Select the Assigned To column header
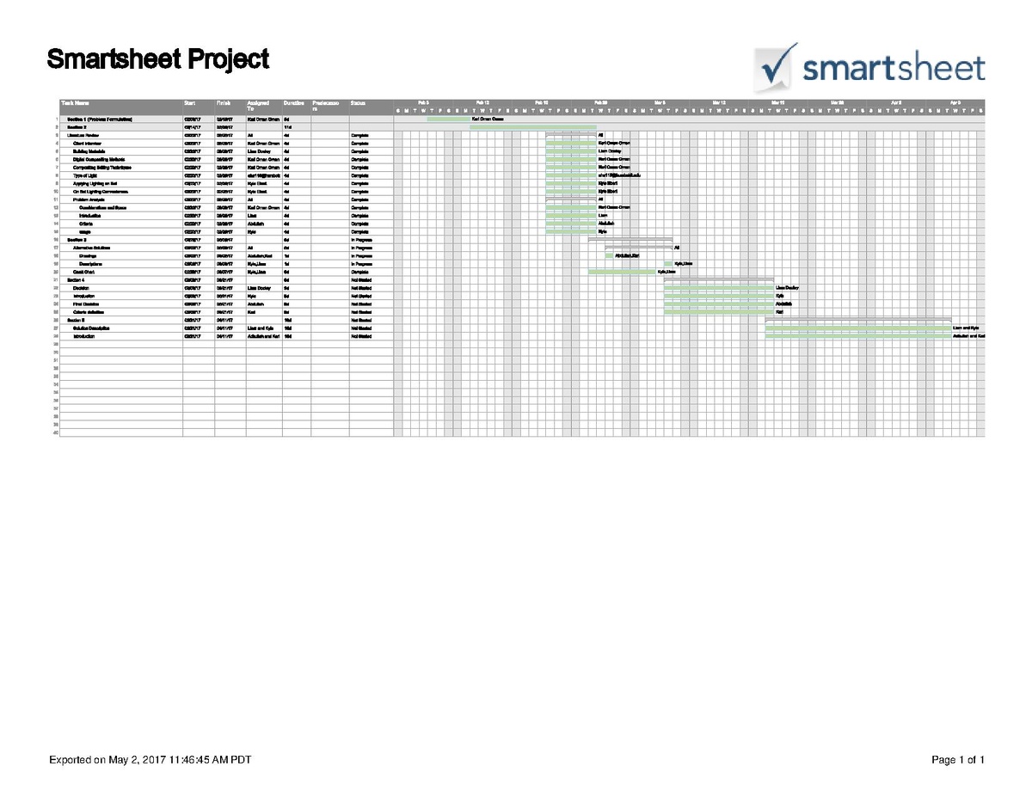This screenshot has width=1032, height=797. 264,107
